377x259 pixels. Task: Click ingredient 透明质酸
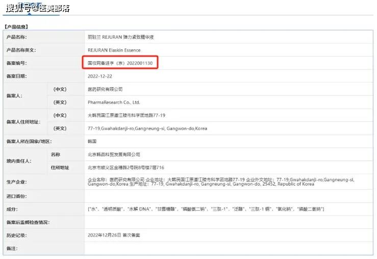[x=112, y=209]
